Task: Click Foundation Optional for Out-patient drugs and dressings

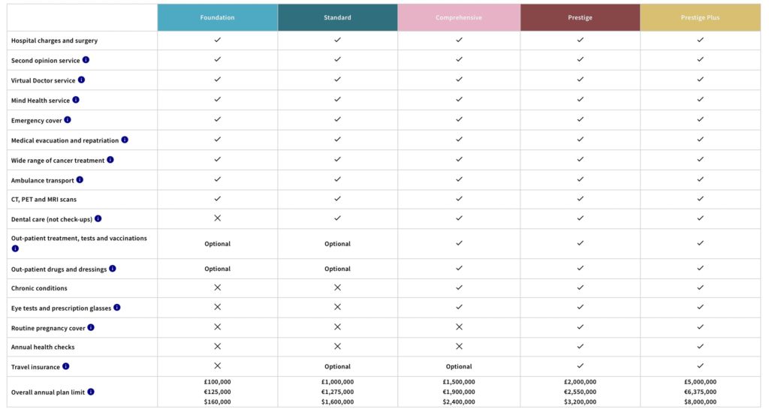Action: click(x=217, y=269)
